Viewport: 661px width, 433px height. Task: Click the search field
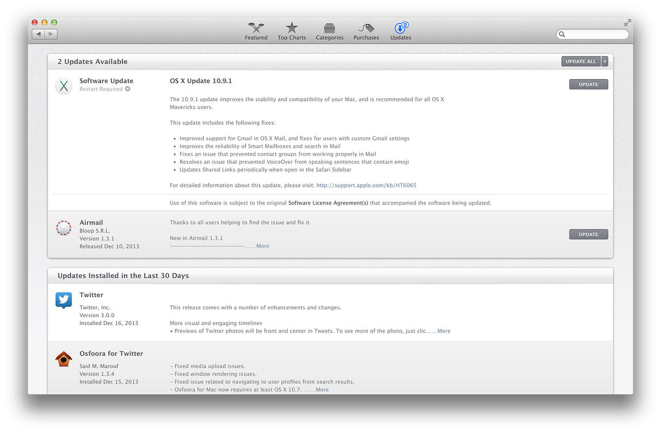click(x=592, y=34)
